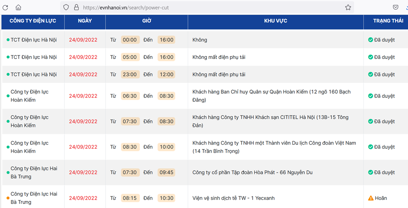
Task: Click the date 24/09/2022 in the Hoãn row
Action: [83, 198]
